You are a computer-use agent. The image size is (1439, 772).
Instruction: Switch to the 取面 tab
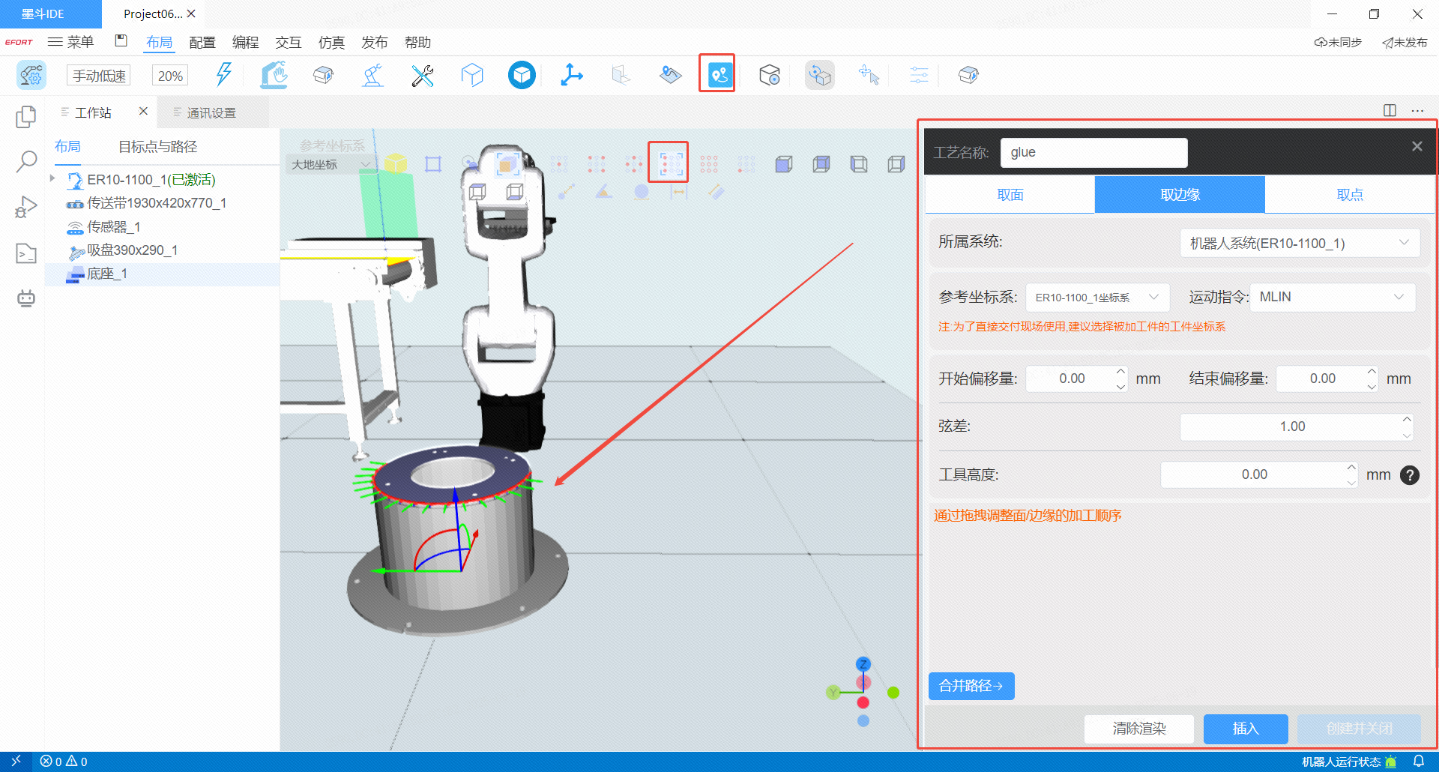[x=1010, y=195]
